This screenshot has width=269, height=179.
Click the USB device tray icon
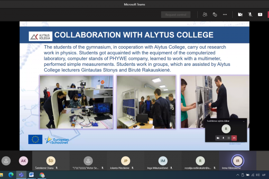[x=243, y=175]
